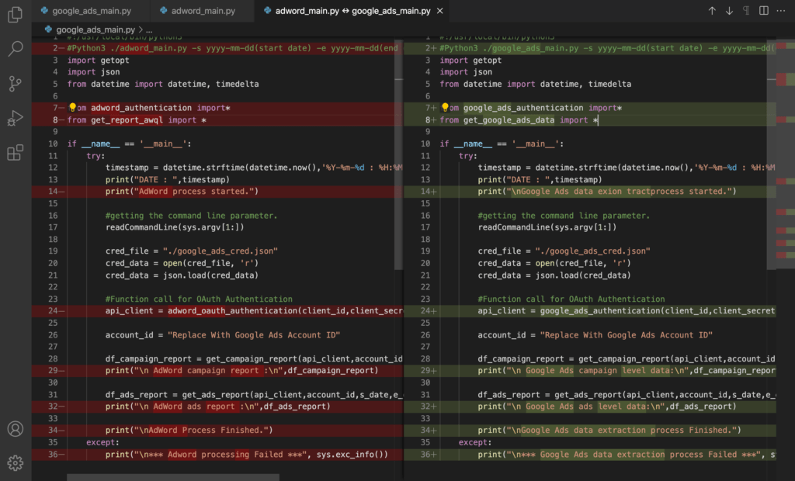This screenshot has height=481, width=795.
Task: Jump to previous change with up arrow
Action: [x=711, y=10]
